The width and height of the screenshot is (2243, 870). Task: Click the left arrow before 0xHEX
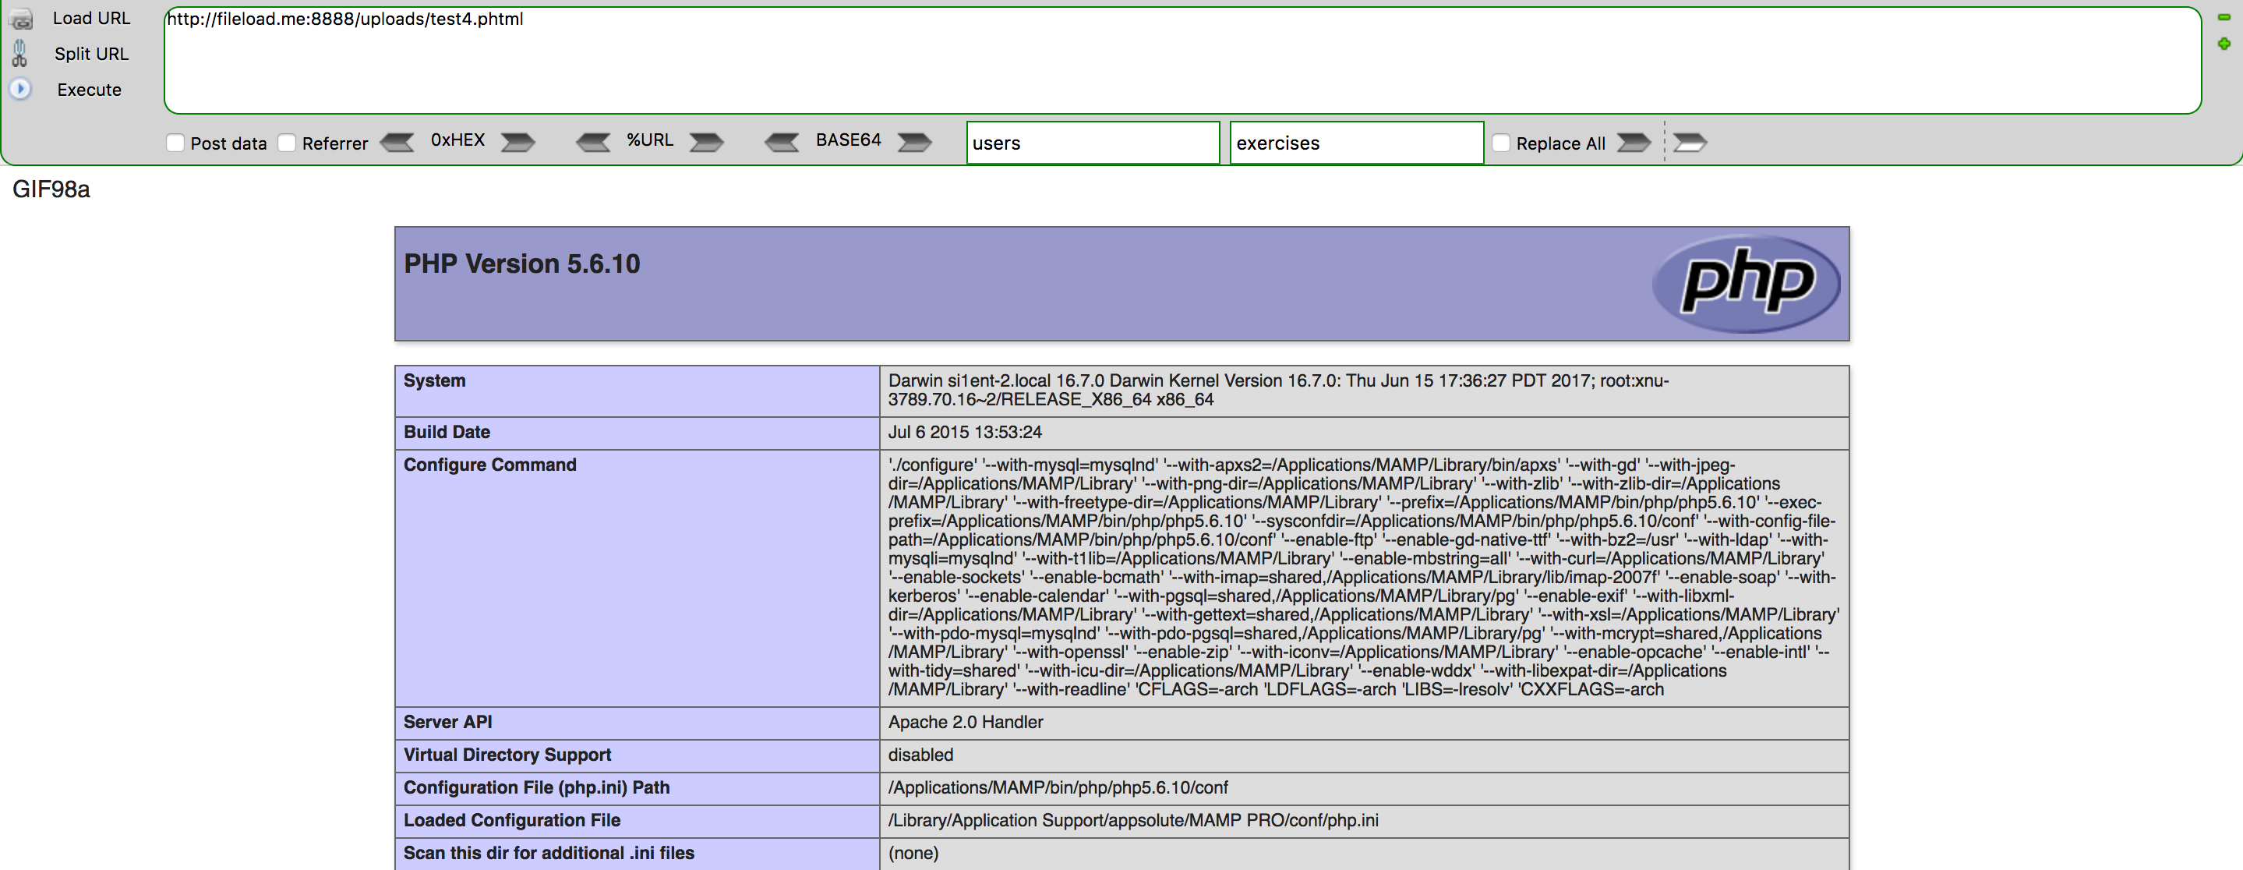tap(398, 142)
